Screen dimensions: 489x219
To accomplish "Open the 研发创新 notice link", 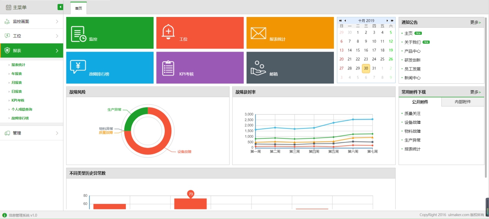I will click(413, 60).
